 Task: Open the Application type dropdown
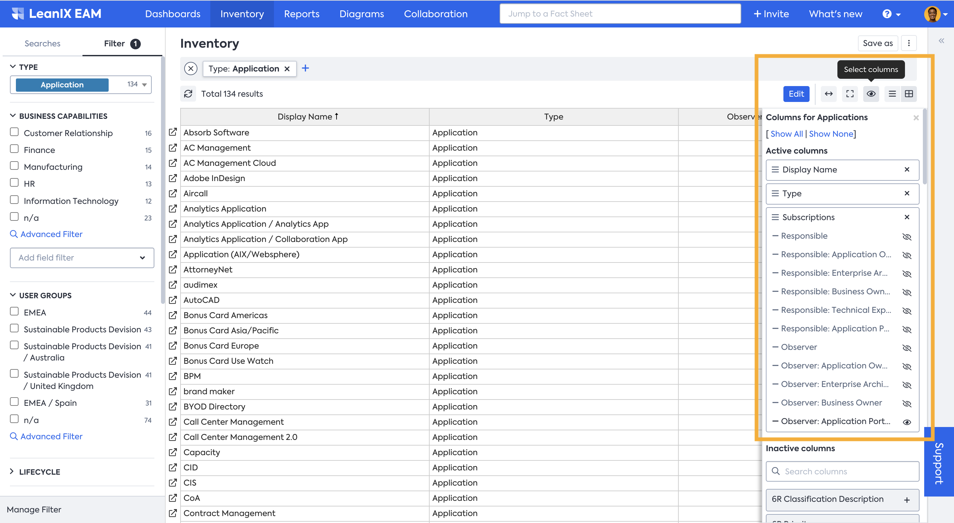(144, 84)
